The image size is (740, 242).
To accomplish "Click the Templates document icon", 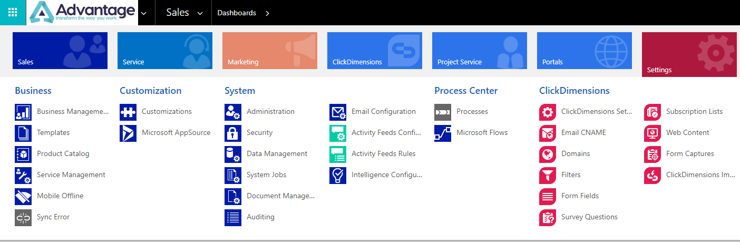I will (23, 133).
